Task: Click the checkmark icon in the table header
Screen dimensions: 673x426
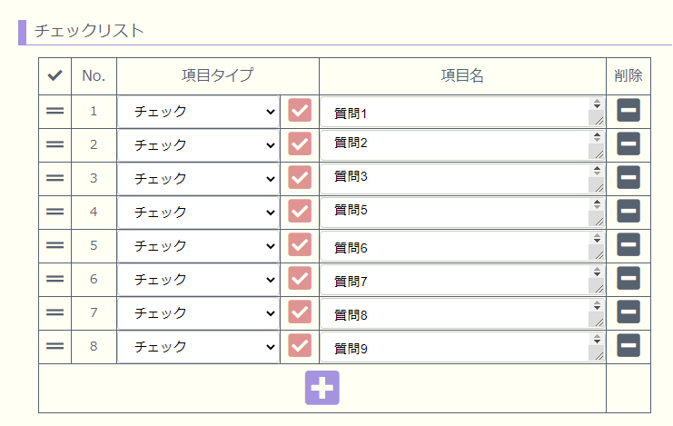Action: [54, 75]
